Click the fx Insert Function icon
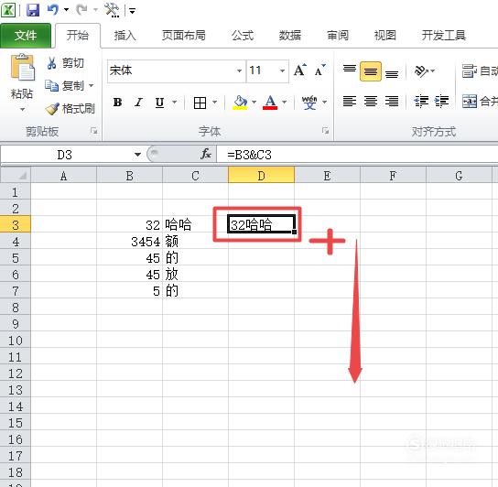 tap(205, 155)
